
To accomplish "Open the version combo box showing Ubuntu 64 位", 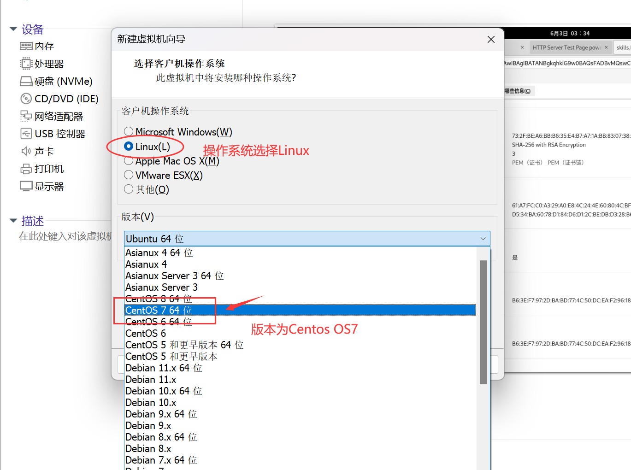I will pos(307,239).
